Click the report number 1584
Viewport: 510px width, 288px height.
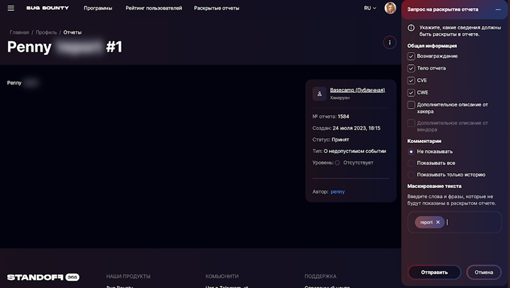(343, 117)
